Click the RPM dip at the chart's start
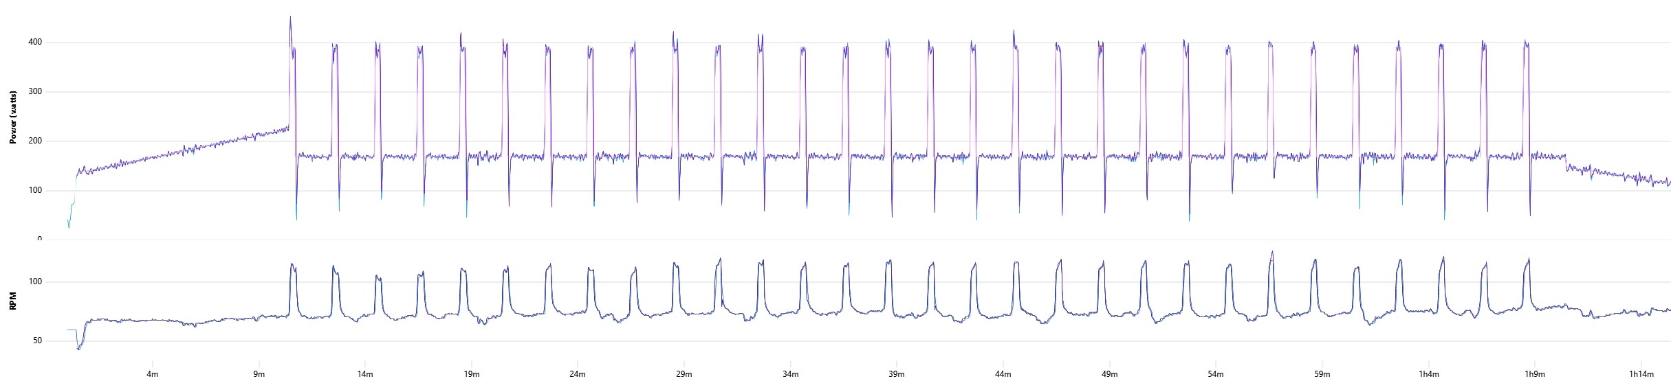 coord(78,349)
